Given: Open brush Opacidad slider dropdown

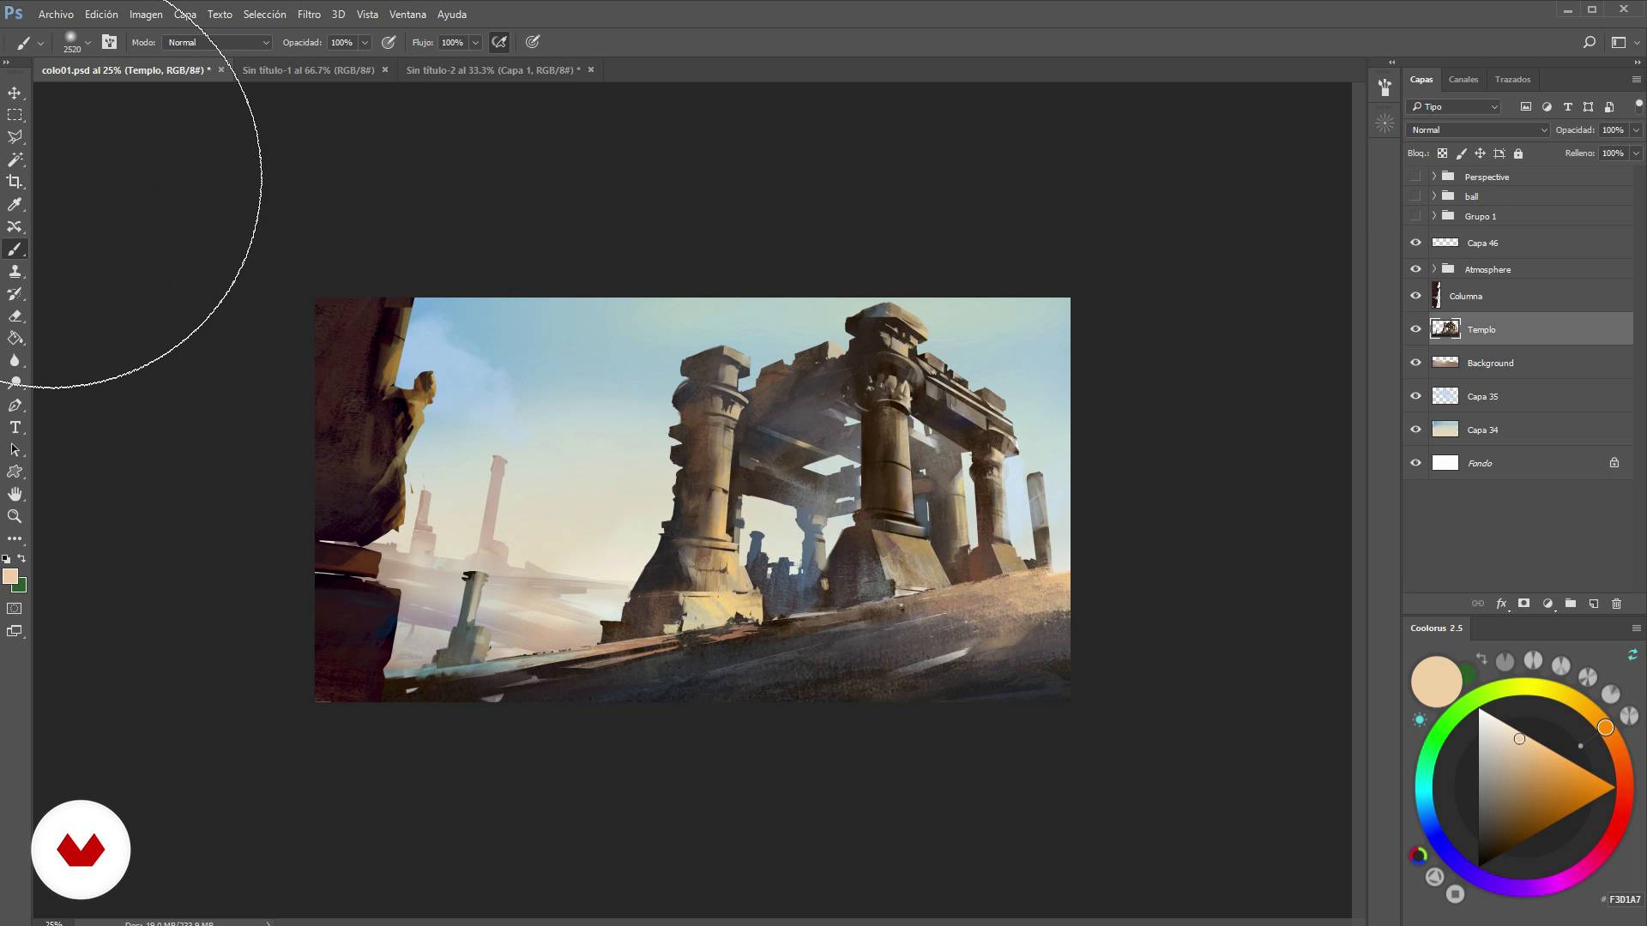Looking at the screenshot, I should click(x=365, y=42).
